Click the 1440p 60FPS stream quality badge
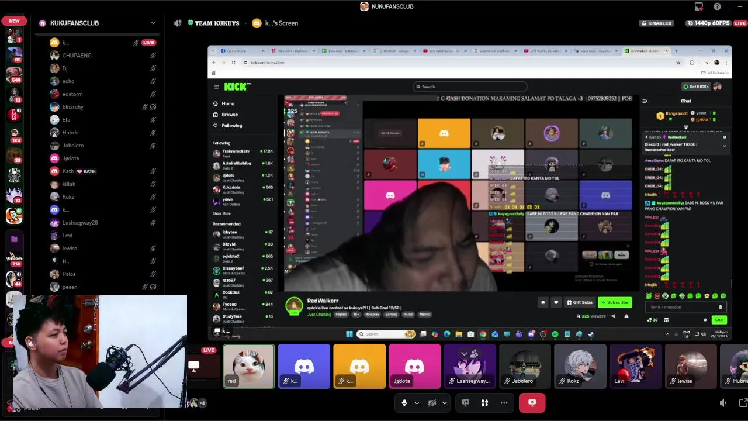 point(709,23)
